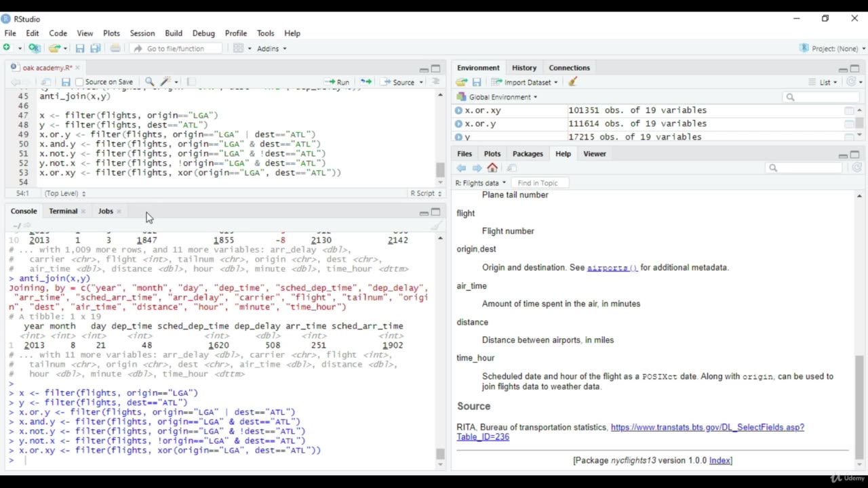The image size is (868, 488).
Task: Load workspace icon in Environment pane
Action: coord(462,82)
